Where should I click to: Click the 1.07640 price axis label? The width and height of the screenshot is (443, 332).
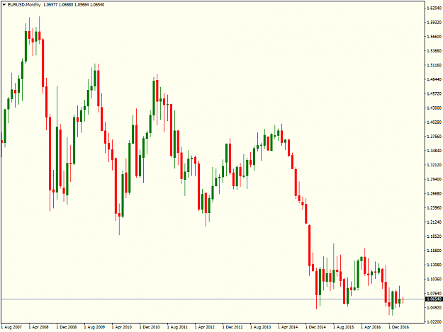434,293
